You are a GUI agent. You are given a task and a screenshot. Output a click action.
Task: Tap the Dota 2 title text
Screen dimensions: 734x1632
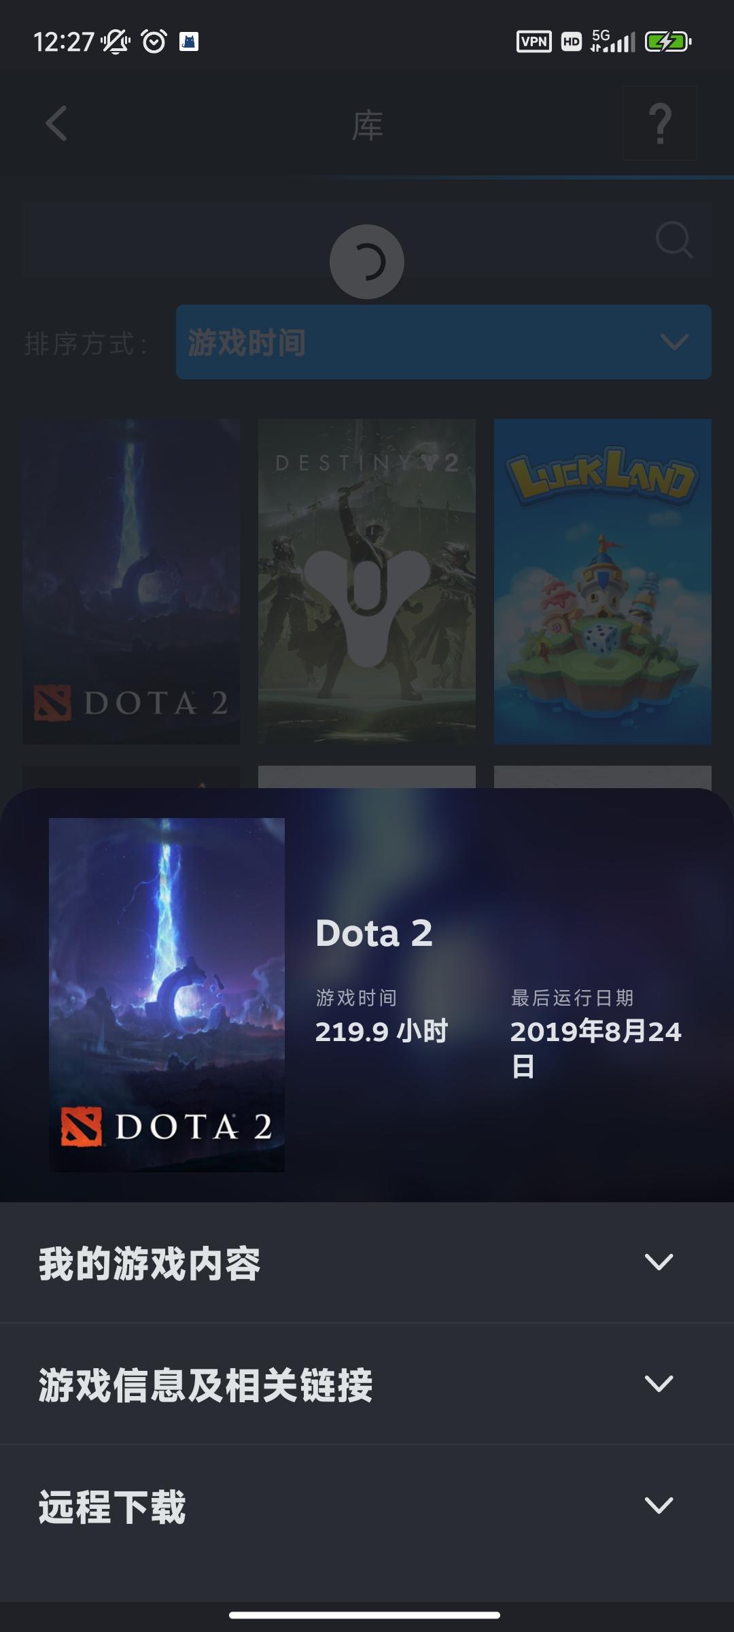click(374, 933)
